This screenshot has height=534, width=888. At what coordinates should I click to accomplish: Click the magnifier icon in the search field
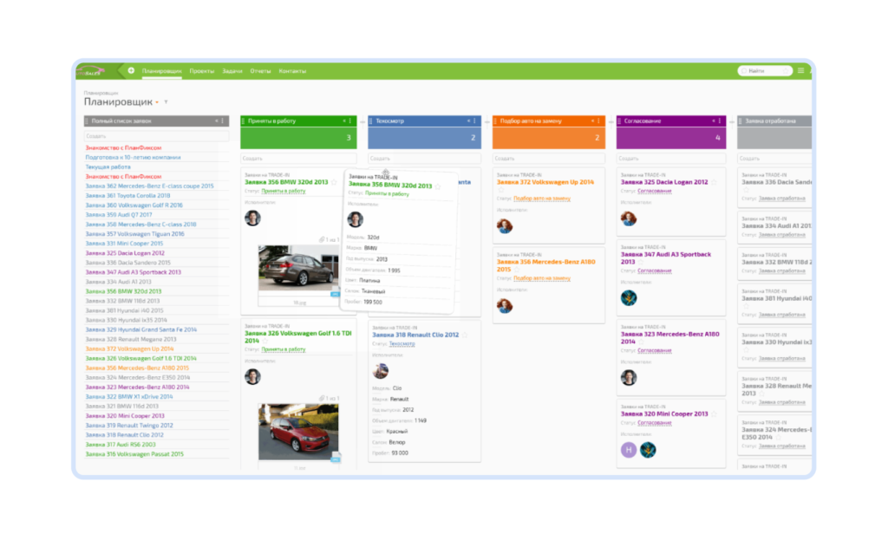pyautogui.click(x=744, y=71)
